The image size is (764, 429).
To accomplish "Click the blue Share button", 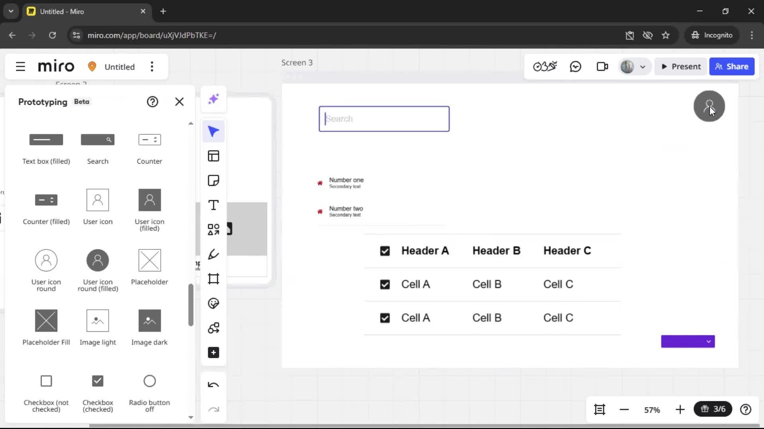I will [x=732, y=67].
